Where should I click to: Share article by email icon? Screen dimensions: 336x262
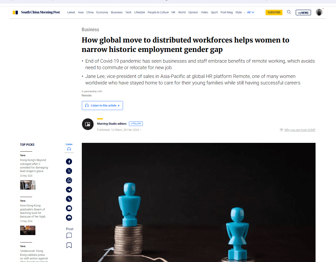coord(69,208)
